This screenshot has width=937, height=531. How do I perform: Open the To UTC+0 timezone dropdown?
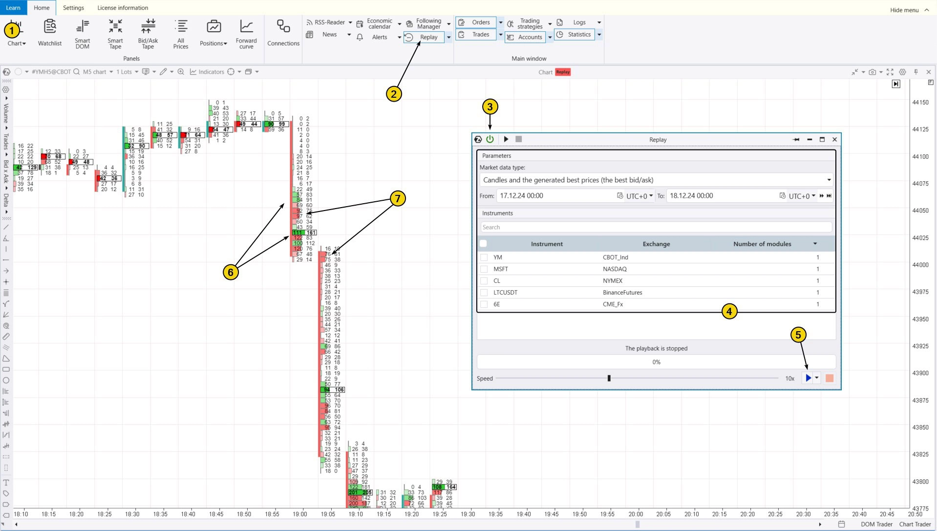802,196
